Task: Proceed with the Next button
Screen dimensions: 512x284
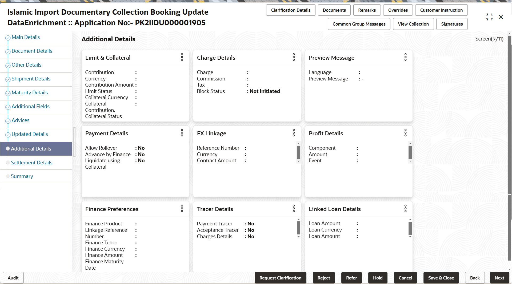Action: (x=499, y=278)
